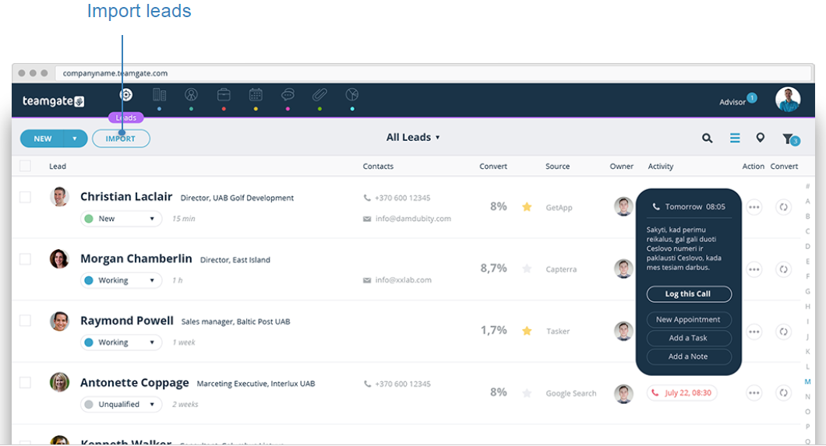The height and width of the screenshot is (446, 826).
Task: Click the teamgate logo
Action: coord(53,101)
